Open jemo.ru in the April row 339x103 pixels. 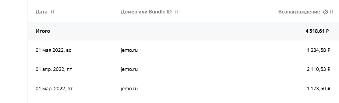(x=129, y=70)
